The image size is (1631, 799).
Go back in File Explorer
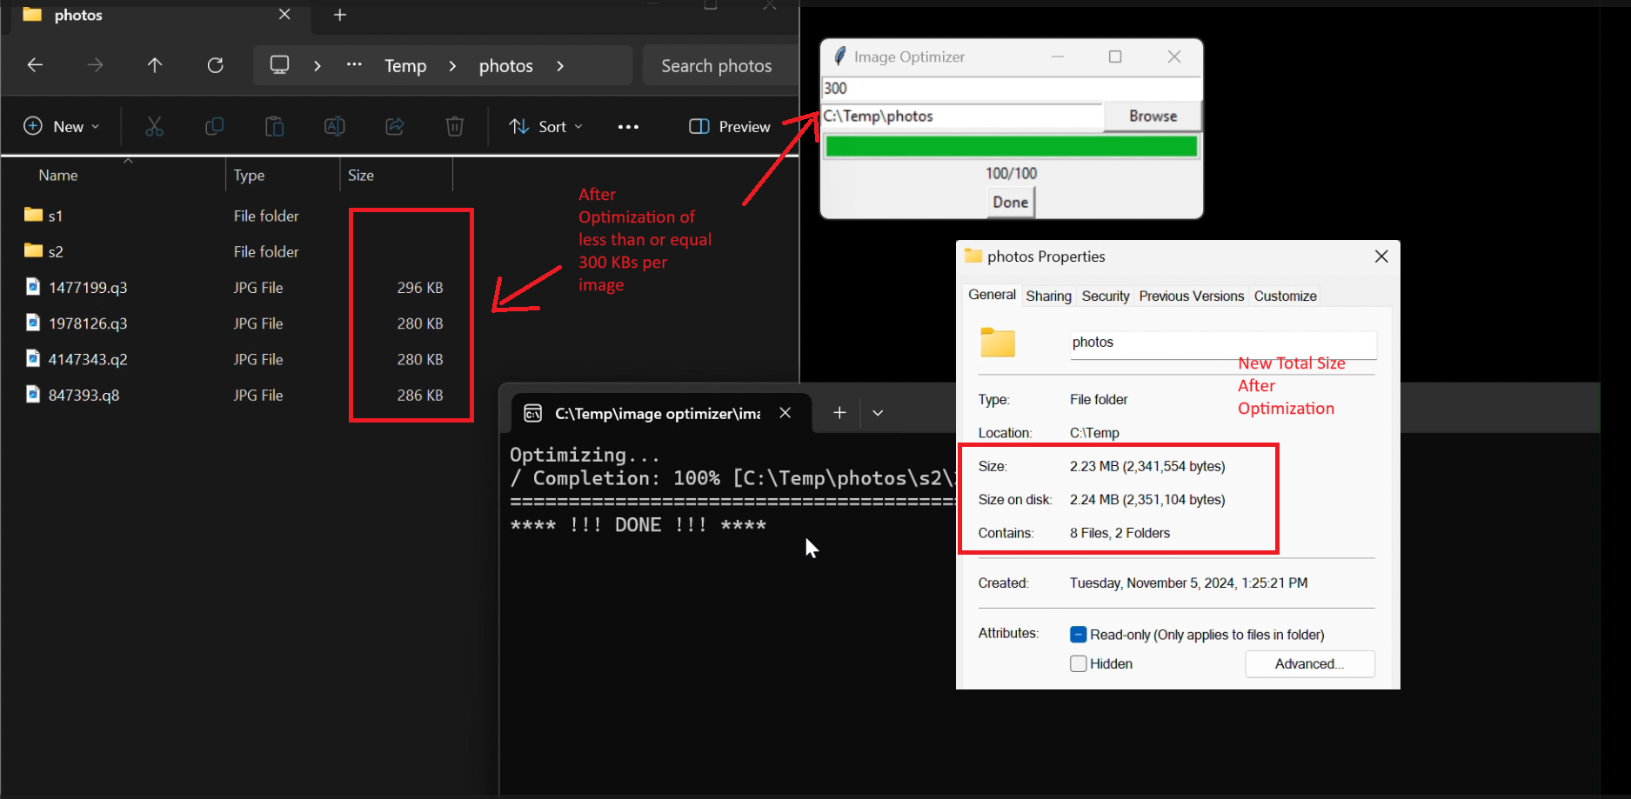tap(35, 65)
